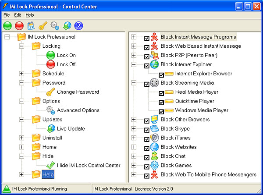The height and width of the screenshot is (195, 263).
Task: Select the Block Chat label
Action: (x=173, y=156)
